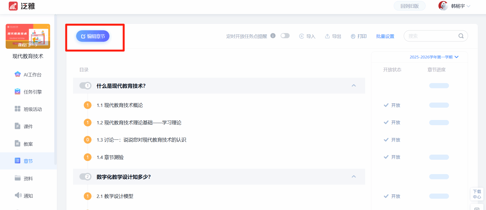Collapse the 数字化教学设计知多少? chapter
The height and width of the screenshot is (210, 486).
pyautogui.click(x=354, y=176)
